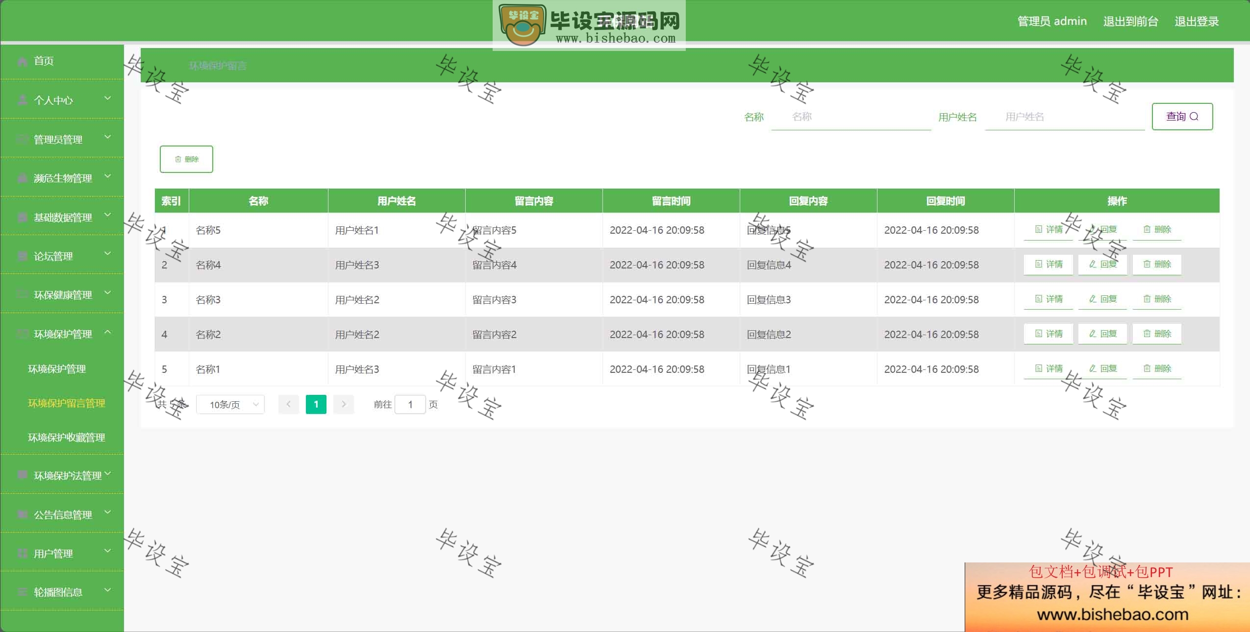
Task: Open 环境保护管理 submenu item
Action: tap(57, 369)
